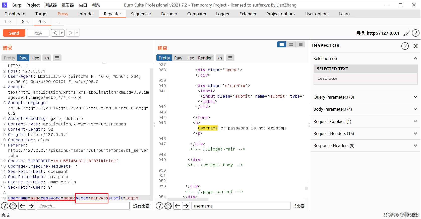Go to next request search match
The height and width of the screenshot is (219, 421).
click(x=31, y=206)
